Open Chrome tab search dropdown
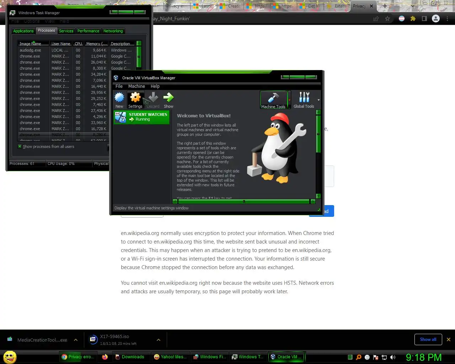Screen dimensions: 455x364 [412, 6]
